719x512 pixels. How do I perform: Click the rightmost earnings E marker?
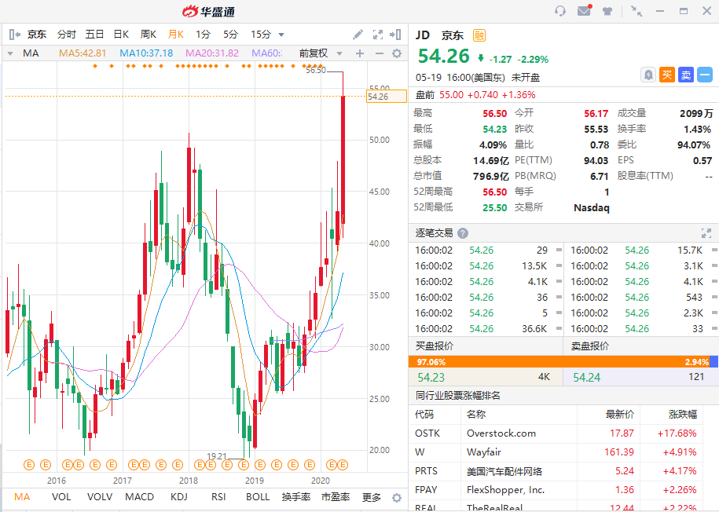[x=343, y=465]
